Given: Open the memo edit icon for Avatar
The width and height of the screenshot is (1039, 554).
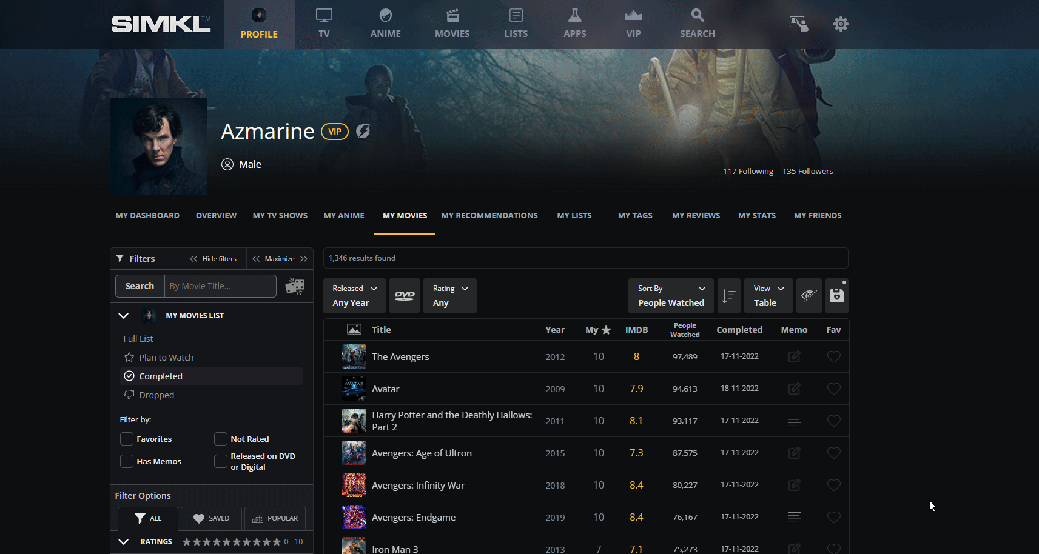Looking at the screenshot, I should click(x=794, y=389).
